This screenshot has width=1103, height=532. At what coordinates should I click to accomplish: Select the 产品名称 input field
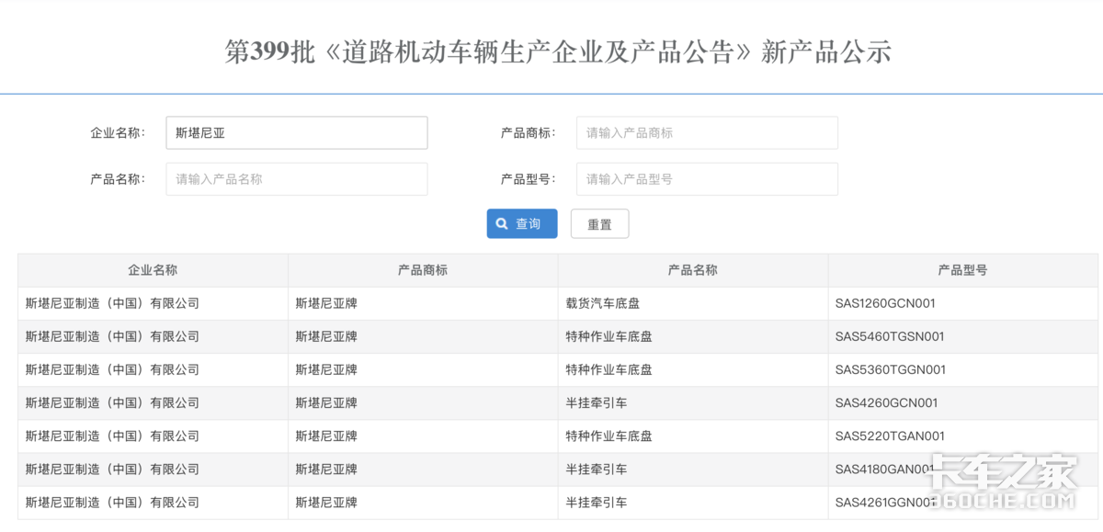(296, 179)
